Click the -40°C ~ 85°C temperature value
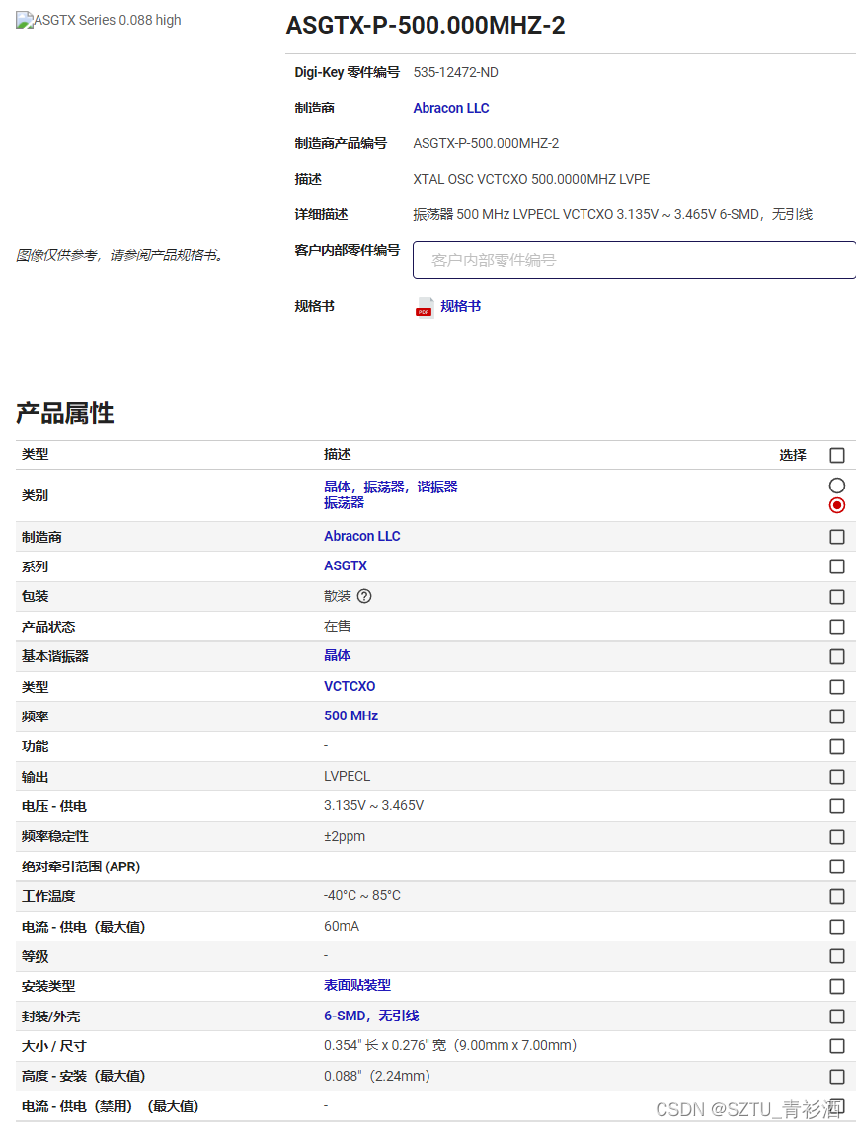856x1129 pixels. click(x=361, y=896)
